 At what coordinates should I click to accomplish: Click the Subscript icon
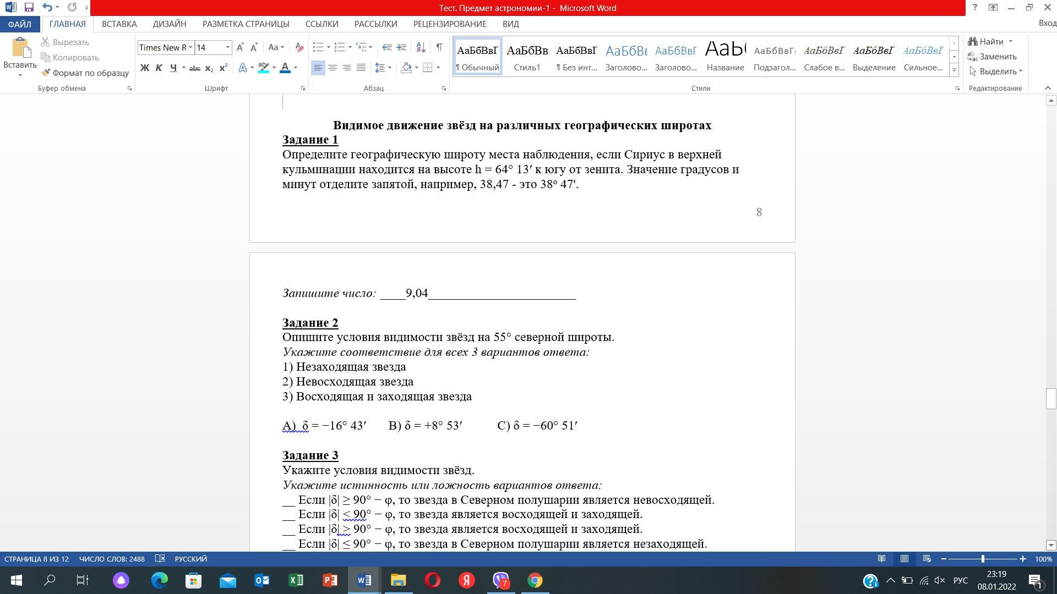209,68
